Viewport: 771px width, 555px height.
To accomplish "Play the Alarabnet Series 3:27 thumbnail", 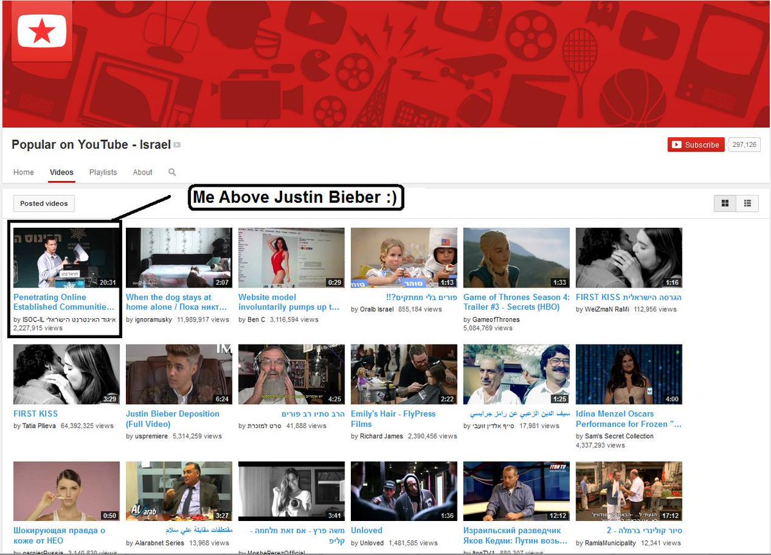I will pos(179,491).
